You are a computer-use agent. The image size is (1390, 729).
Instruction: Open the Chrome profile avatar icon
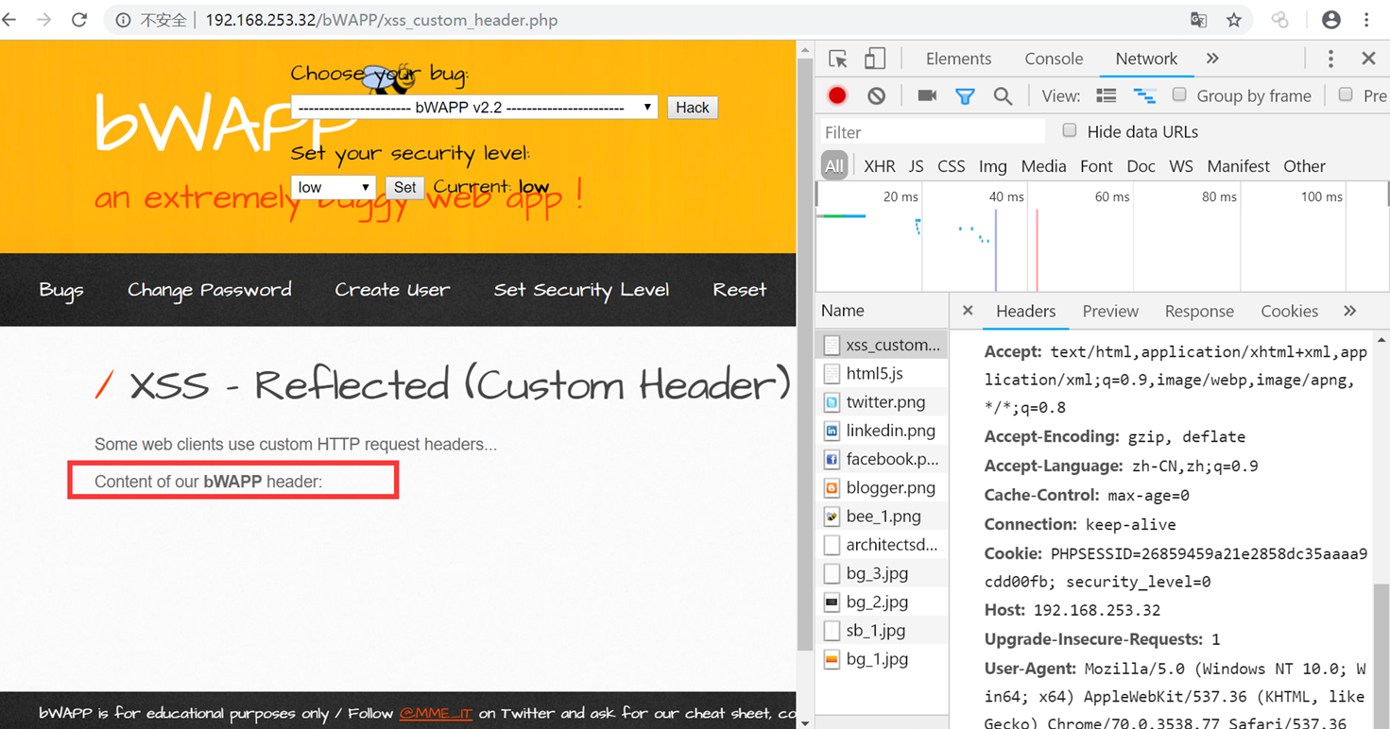click(1331, 20)
